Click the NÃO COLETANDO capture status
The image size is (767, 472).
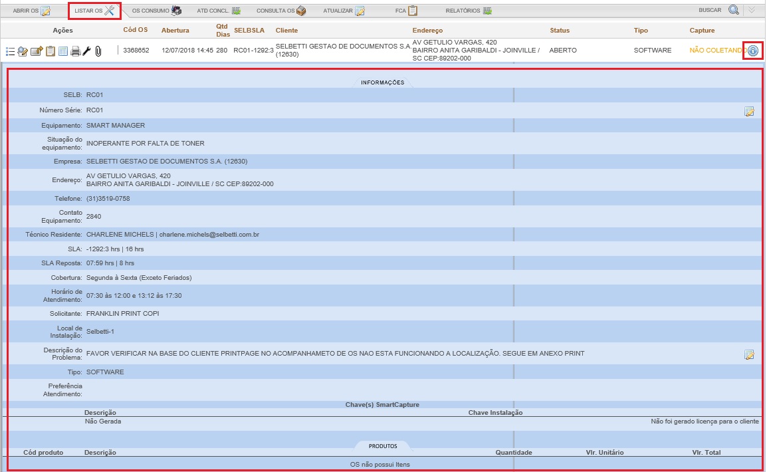[x=718, y=51]
